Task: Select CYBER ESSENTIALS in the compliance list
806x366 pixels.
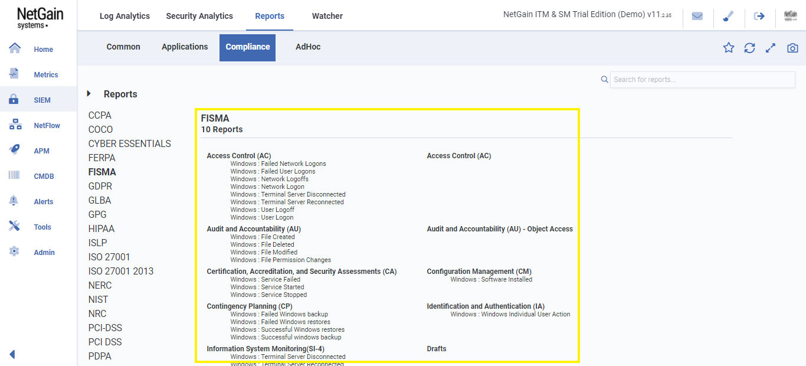Action: (x=130, y=143)
